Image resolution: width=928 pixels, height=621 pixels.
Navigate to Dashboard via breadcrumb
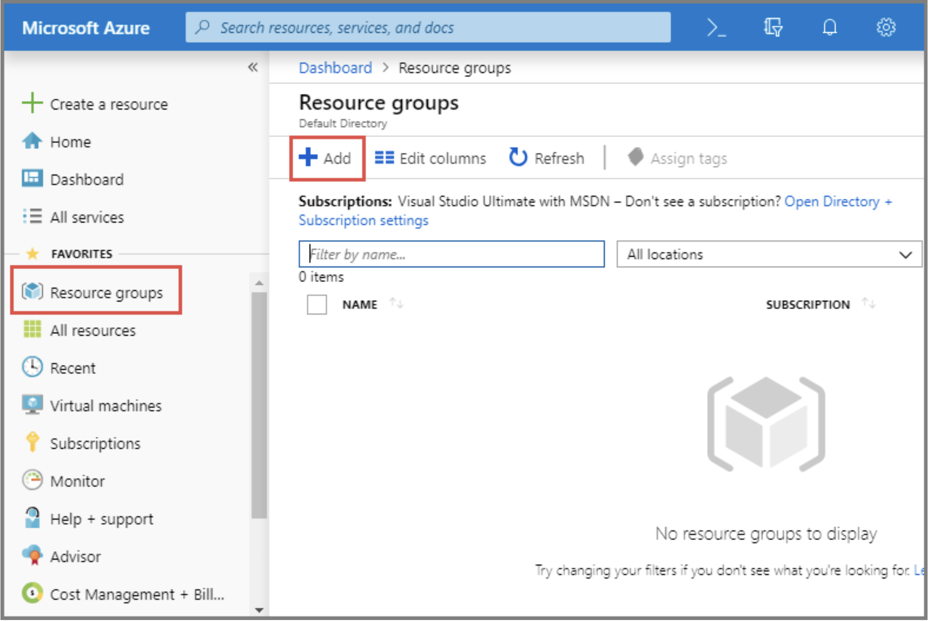335,67
